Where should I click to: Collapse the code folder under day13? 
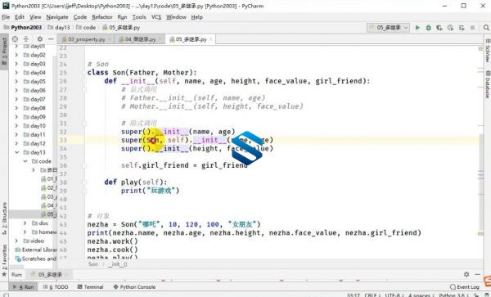25,161
